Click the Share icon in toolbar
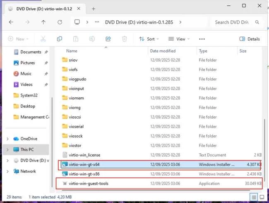Screen dimensions: 269x203 tap(108, 39)
